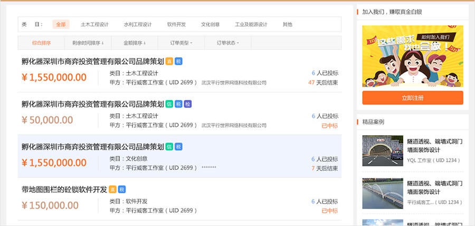475x226 pixels.
Task: Click the 精品案例 section heading
Action: (x=373, y=122)
